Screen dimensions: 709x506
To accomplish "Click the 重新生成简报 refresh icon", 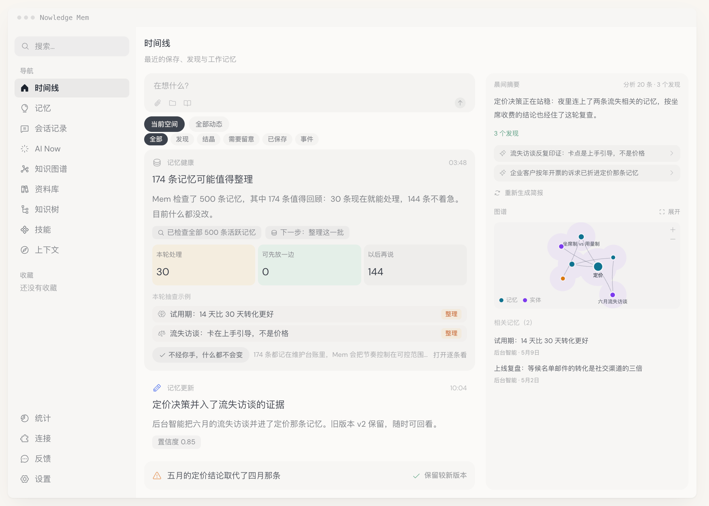I will (x=497, y=193).
